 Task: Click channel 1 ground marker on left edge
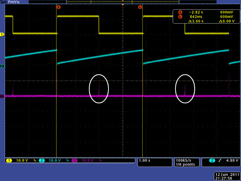[x=2, y=34]
